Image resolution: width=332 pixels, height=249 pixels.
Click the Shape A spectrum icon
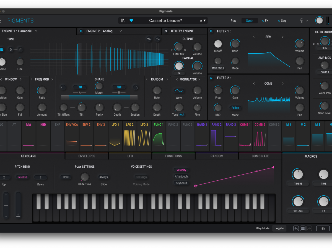pyautogui.click(x=80, y=87)
